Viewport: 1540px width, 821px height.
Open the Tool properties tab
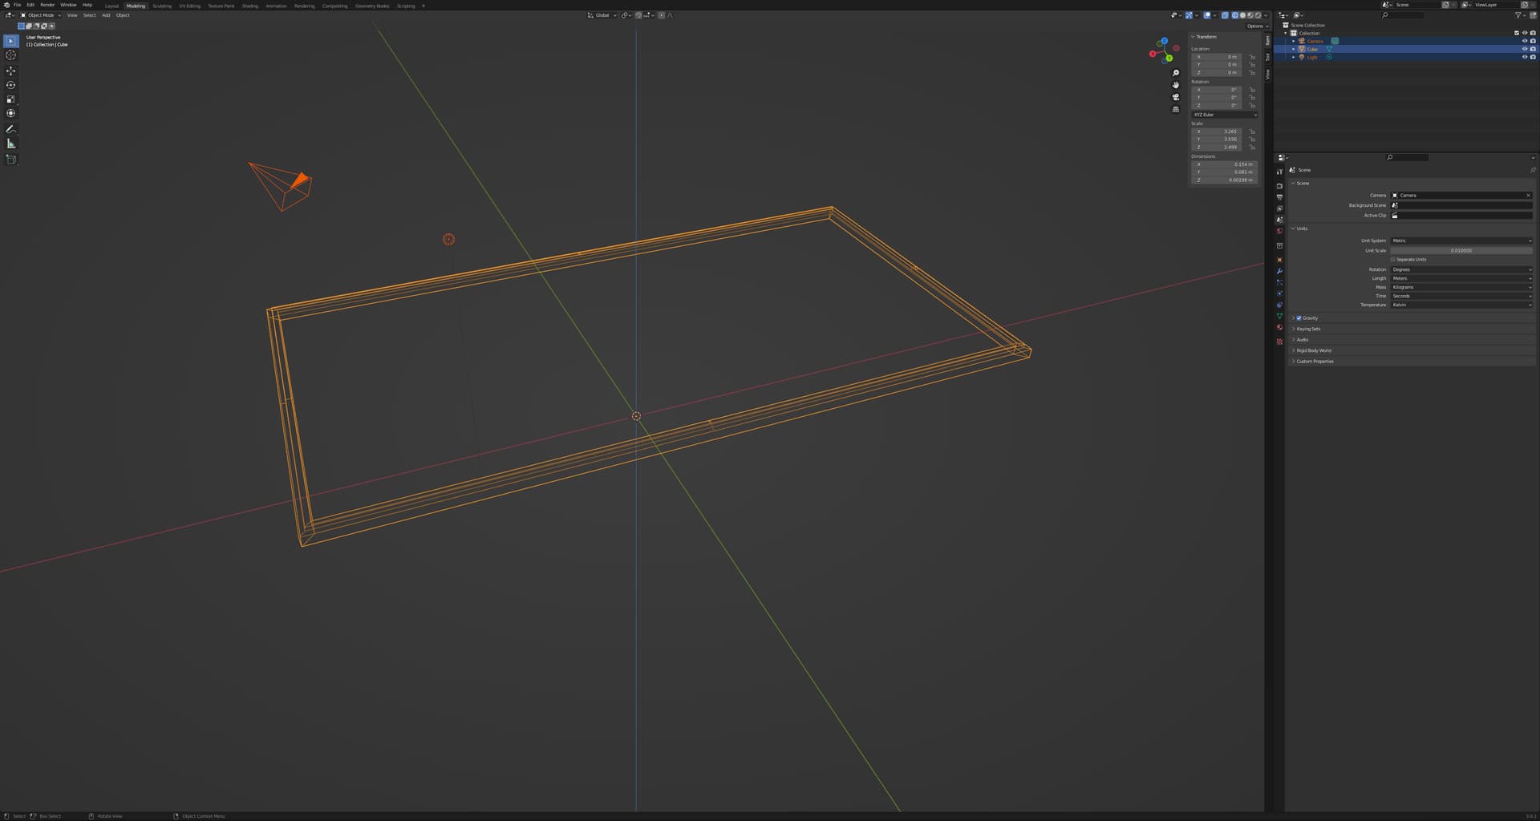tap(1279, 172)
